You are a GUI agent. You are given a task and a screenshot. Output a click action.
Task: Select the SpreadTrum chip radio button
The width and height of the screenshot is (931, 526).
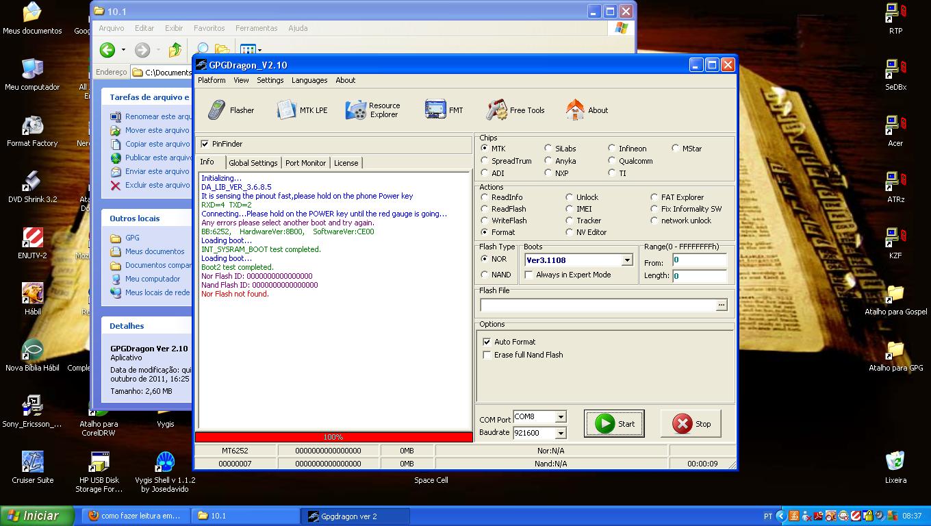(485, 161)
